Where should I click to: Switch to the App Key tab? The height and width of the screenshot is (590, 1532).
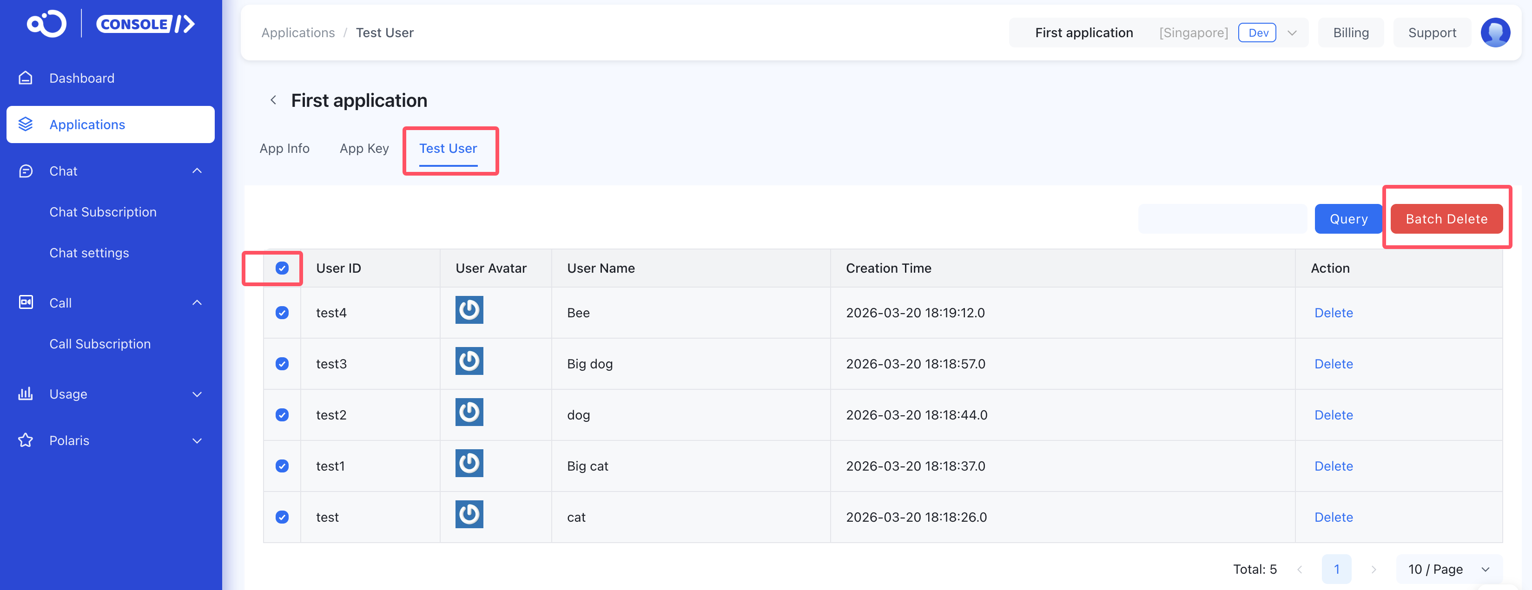coord(364,149)
